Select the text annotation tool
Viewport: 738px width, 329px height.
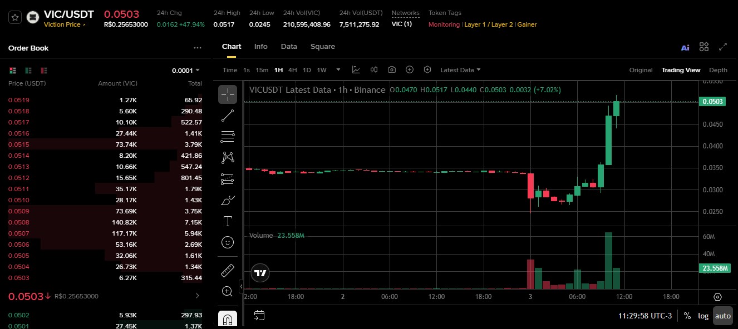228,221
